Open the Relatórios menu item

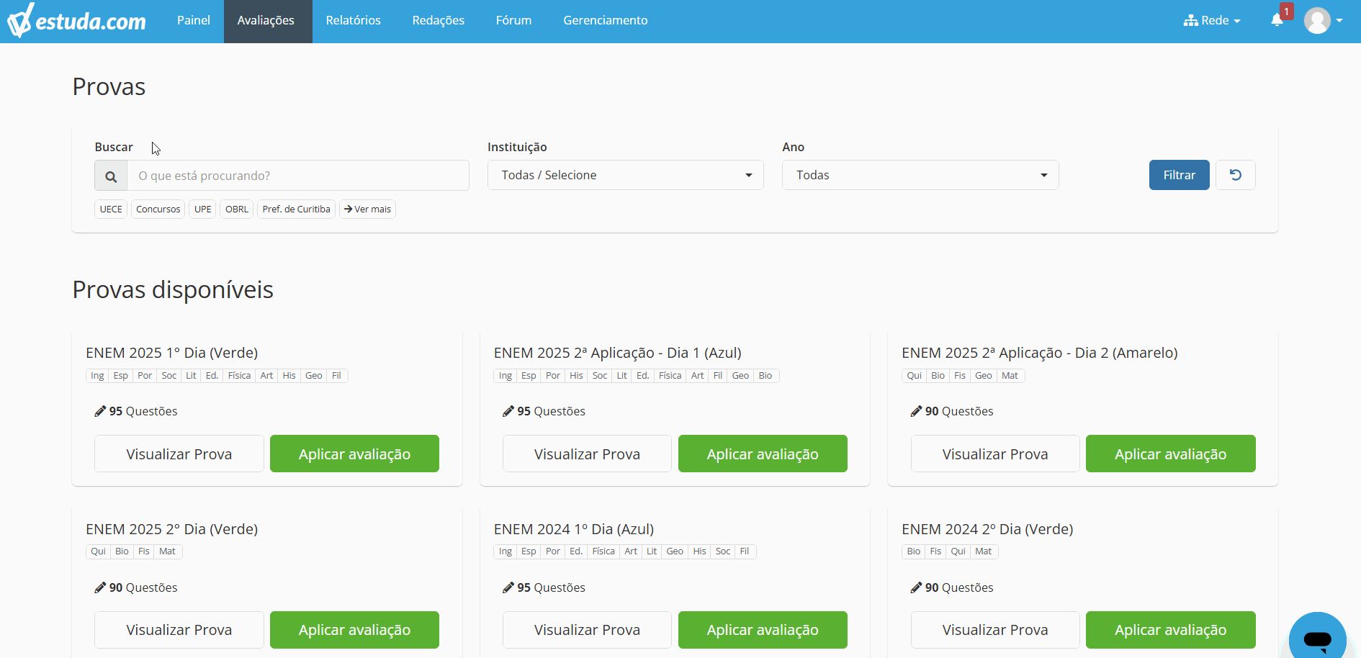click(354, 21)
